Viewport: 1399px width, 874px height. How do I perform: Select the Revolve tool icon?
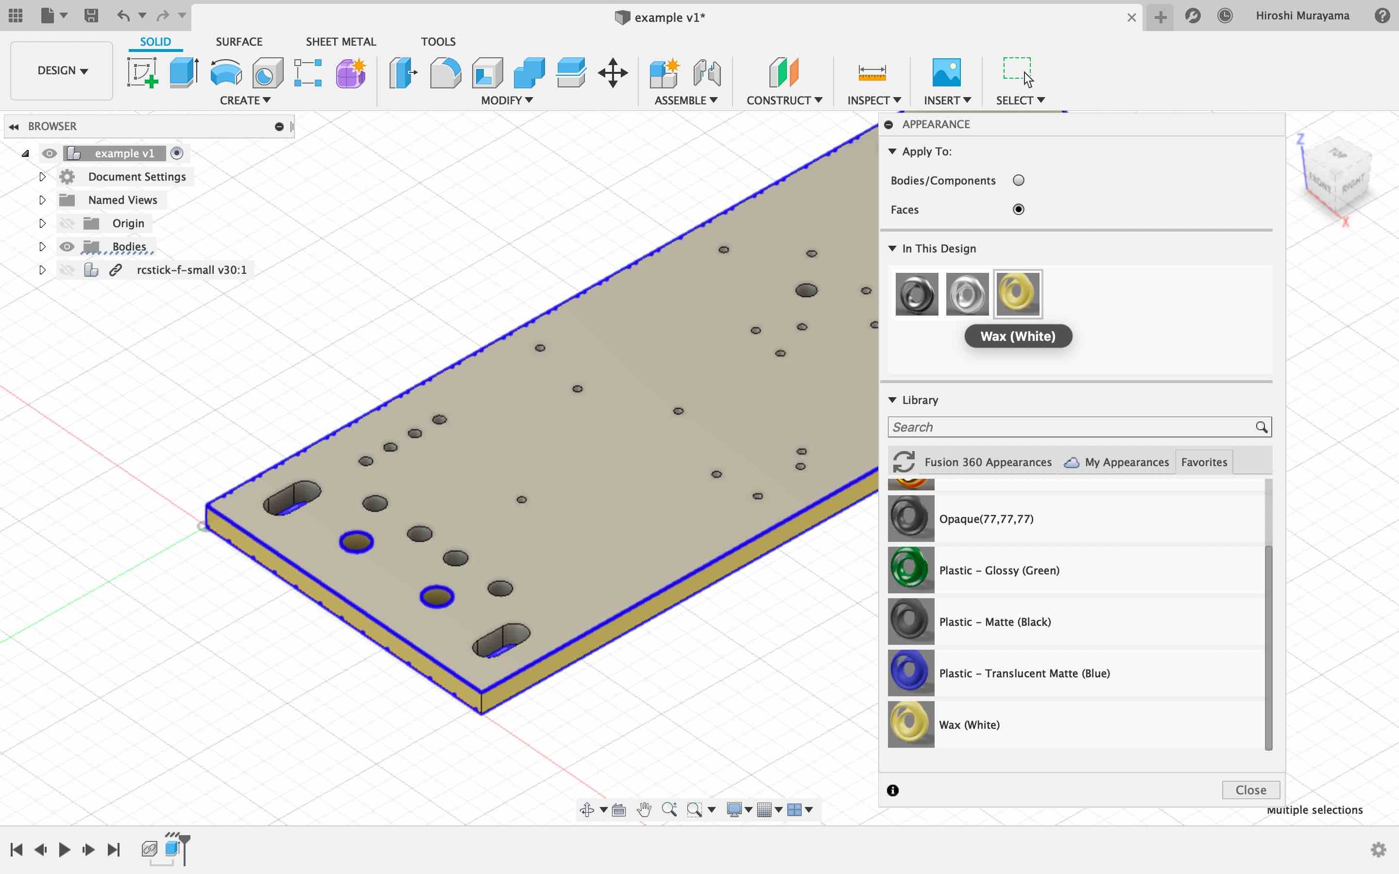click(226, 73)
